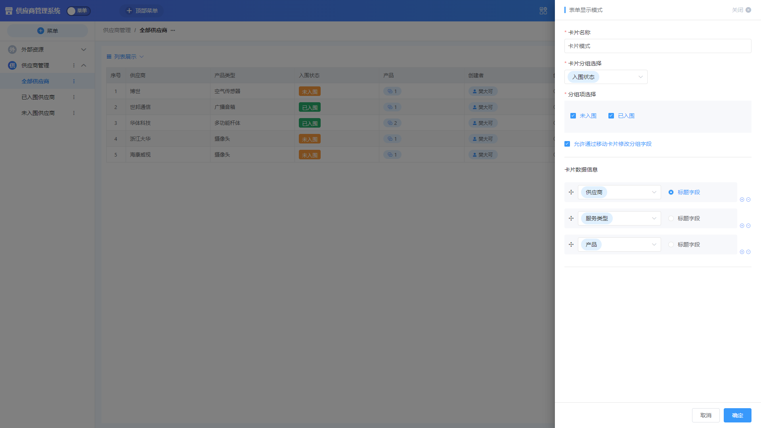Select 全部供应商 in sidebar
The width and height of the screenshot is (761, 428).
coord(35,81)
